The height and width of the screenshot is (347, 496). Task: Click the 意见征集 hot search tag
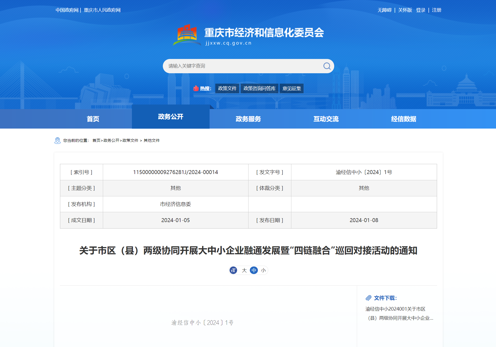[x=292, y=89]
